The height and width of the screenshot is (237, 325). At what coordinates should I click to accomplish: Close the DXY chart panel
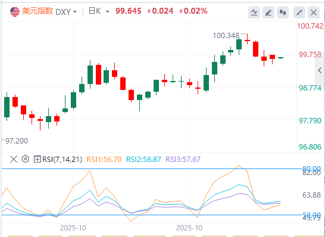[x=314, y=13]
